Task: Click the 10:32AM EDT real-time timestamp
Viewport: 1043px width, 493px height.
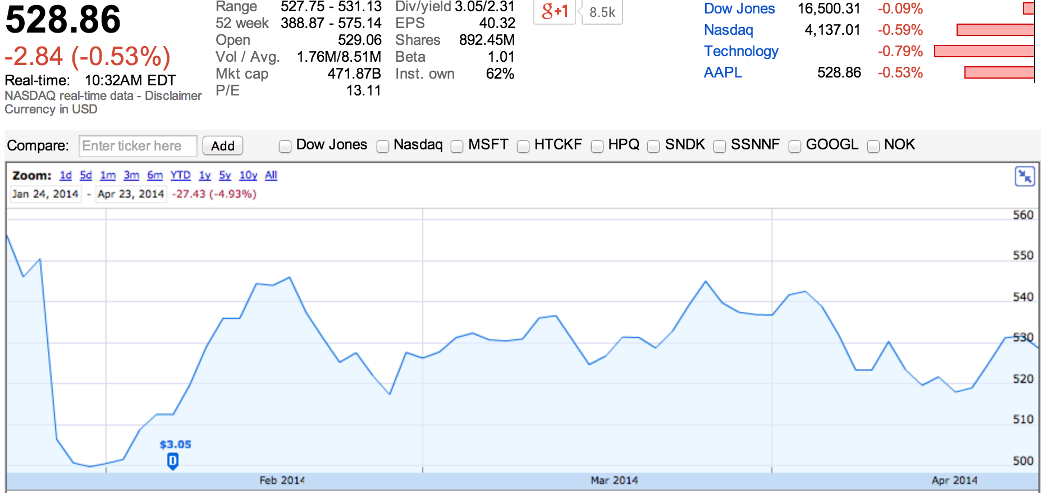Action: click(x=130, y=80)
